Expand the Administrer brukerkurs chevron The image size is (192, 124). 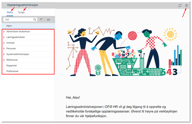tap(4, 32)
